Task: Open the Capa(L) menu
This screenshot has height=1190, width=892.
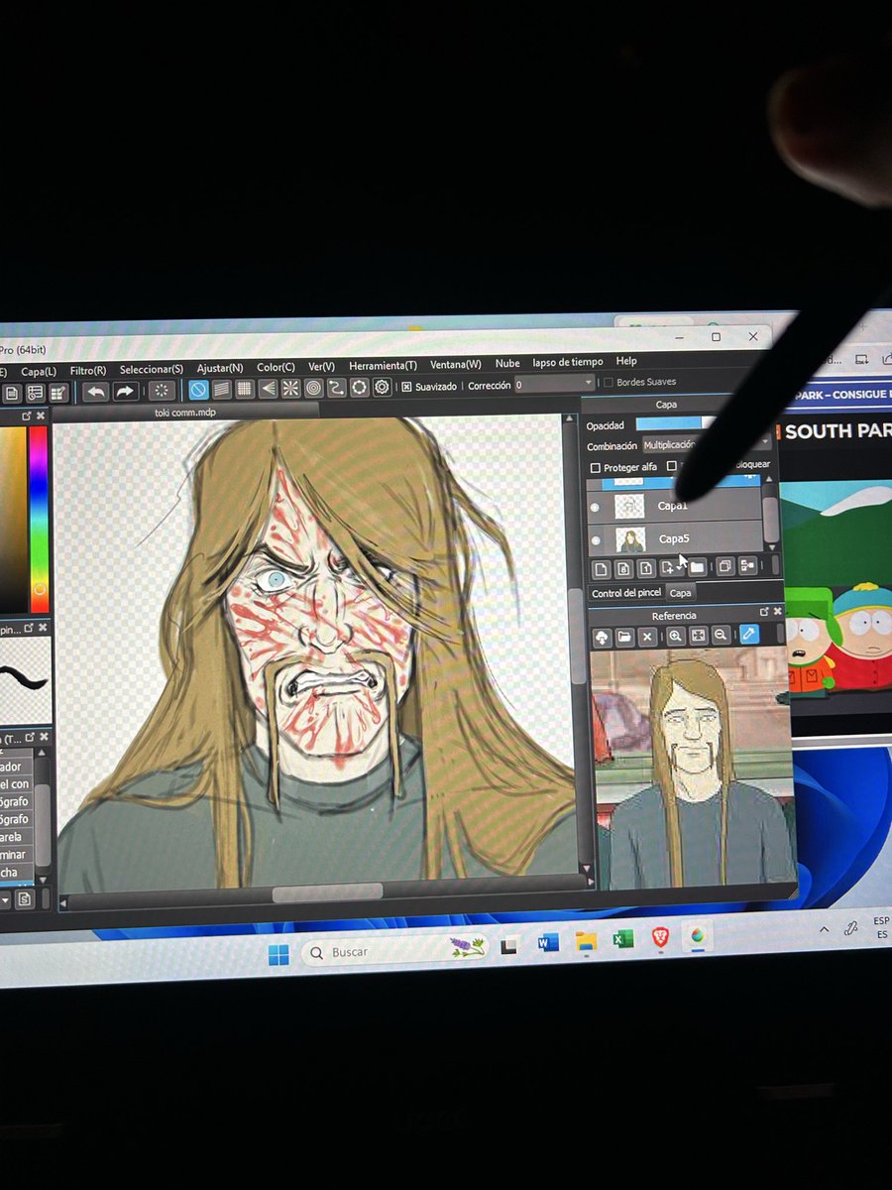Action: pos(39,370)
